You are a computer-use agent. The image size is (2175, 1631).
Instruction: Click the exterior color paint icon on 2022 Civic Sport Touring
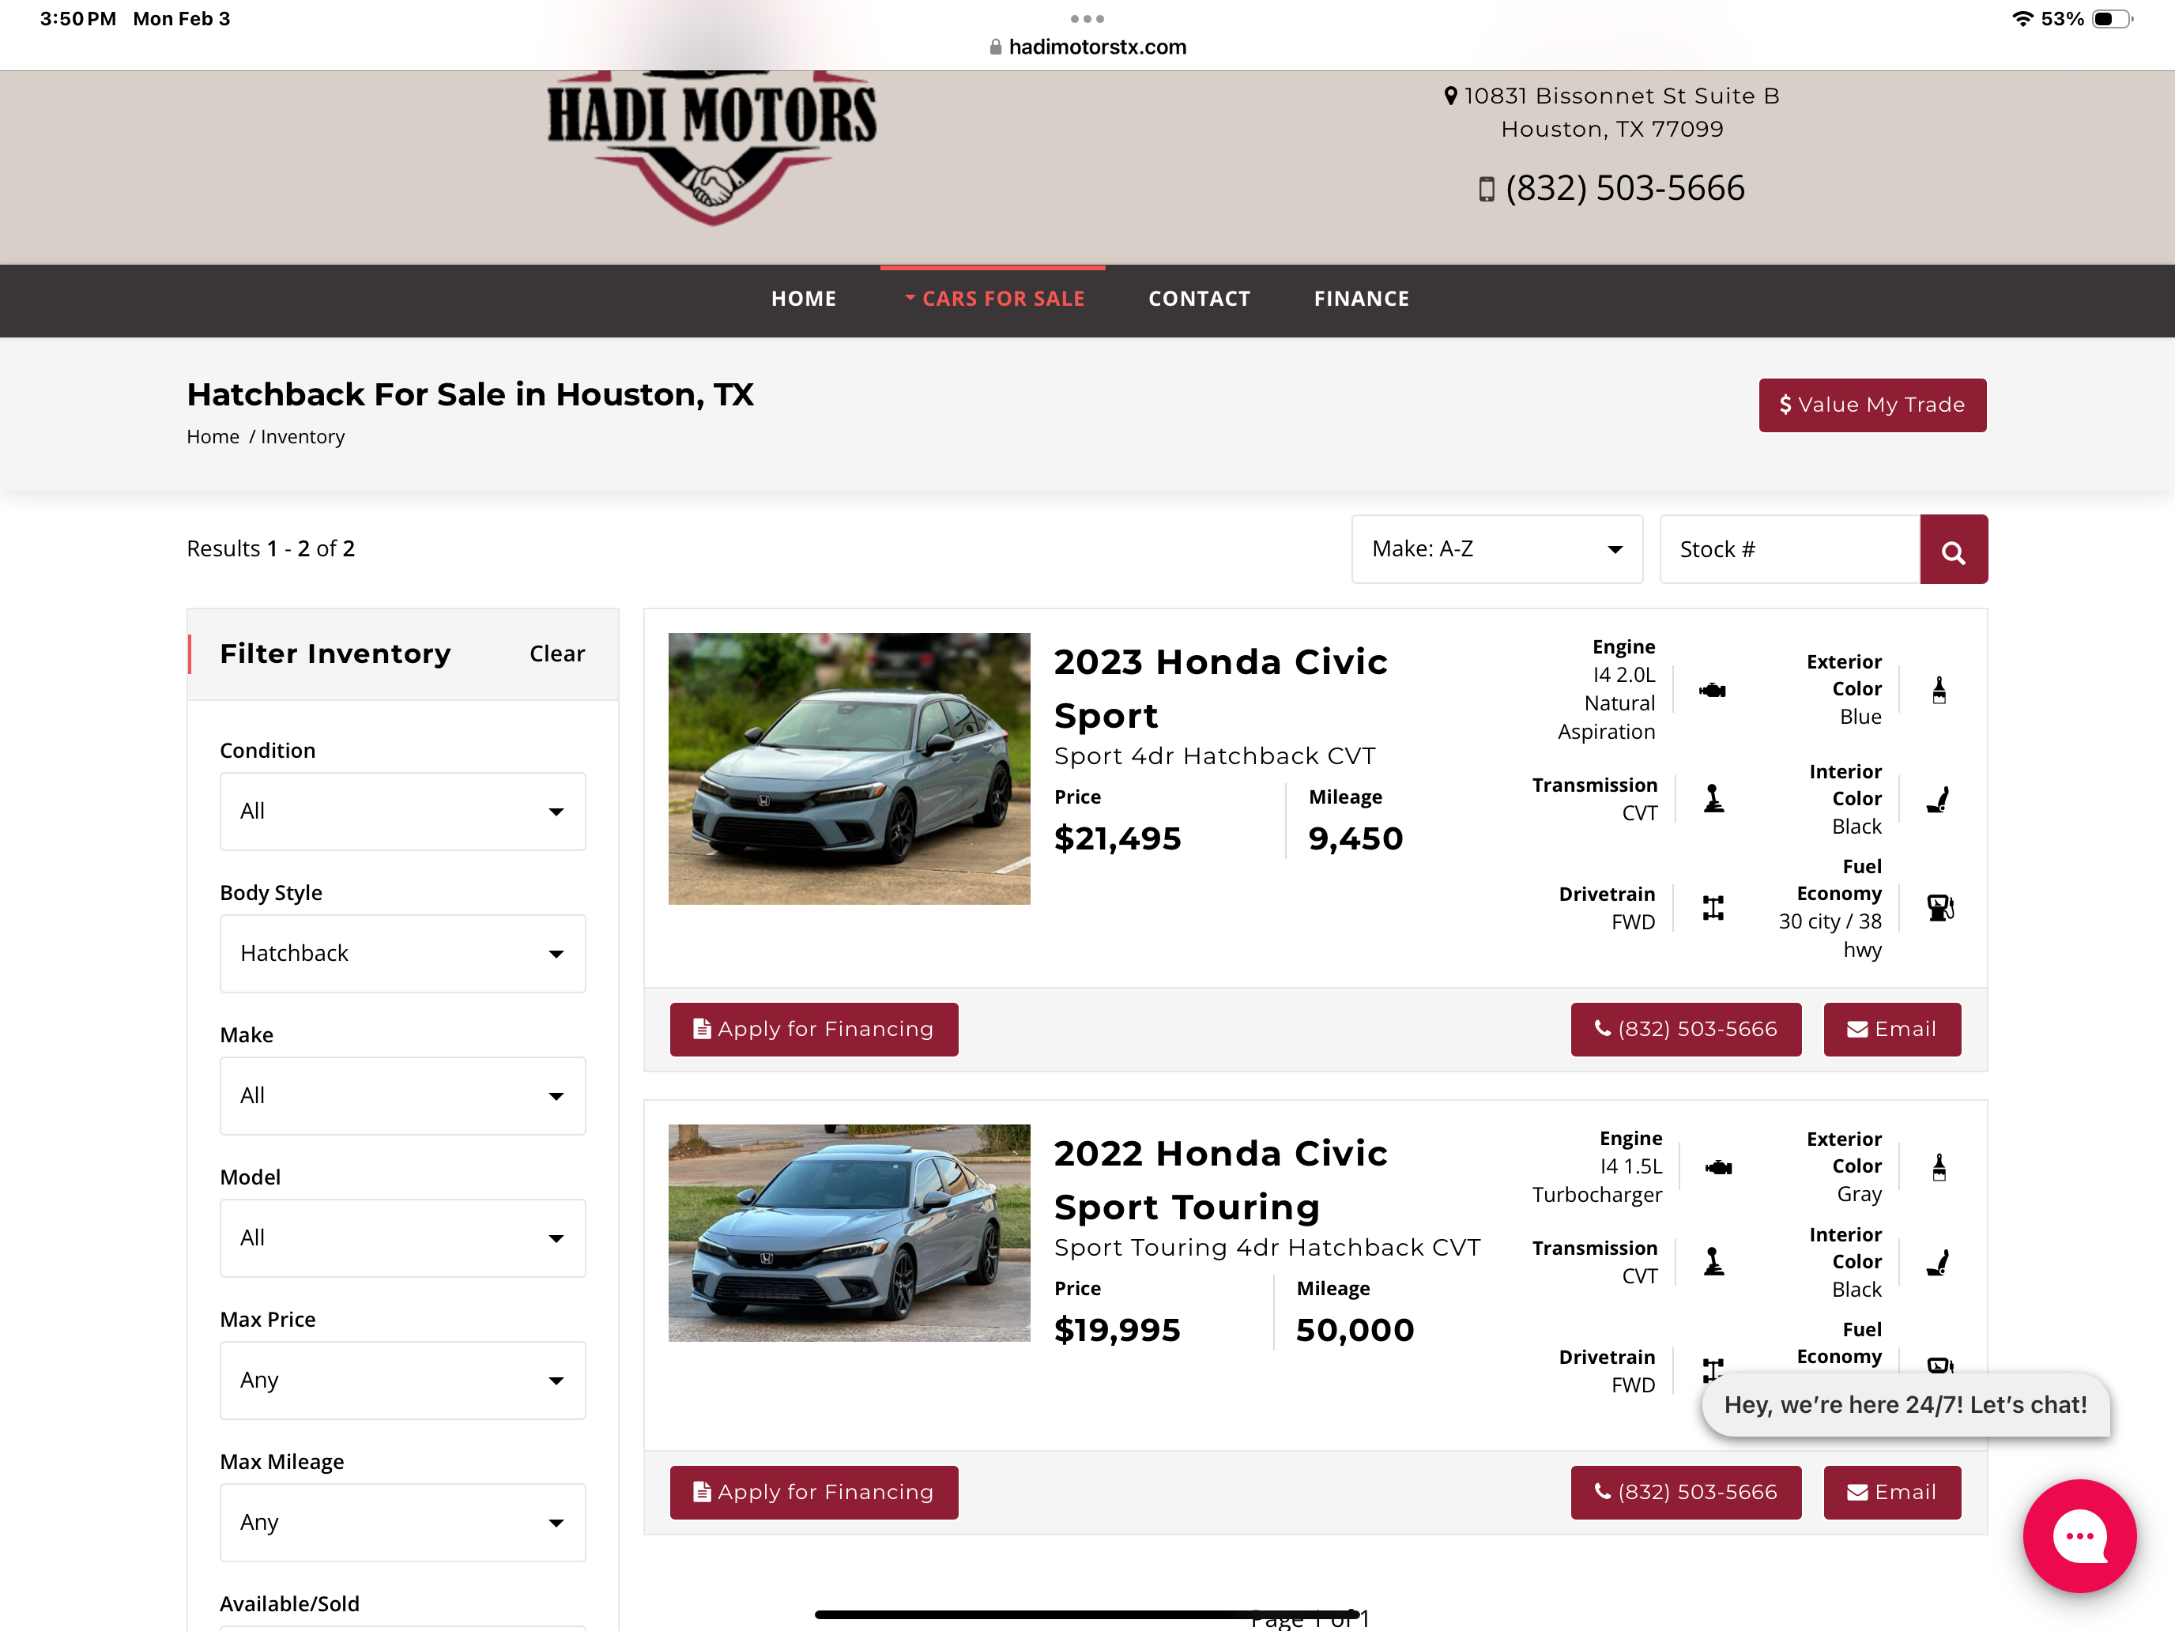click(1939, 1167)
